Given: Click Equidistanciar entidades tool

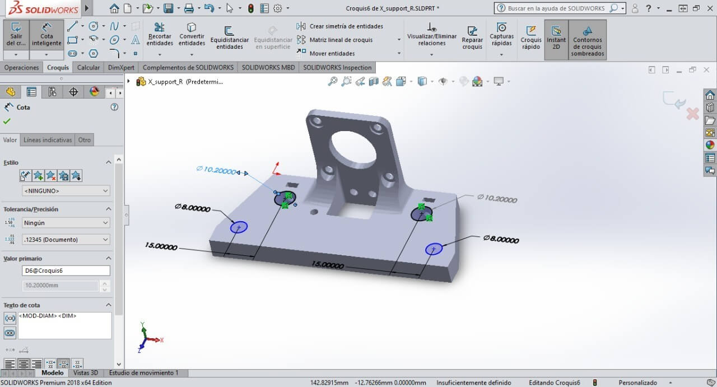Looking at the screenshot, I should [230, 38].
